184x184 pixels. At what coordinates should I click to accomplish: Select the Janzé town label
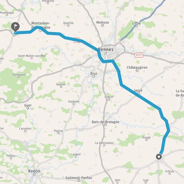click(x=138, y=90)
